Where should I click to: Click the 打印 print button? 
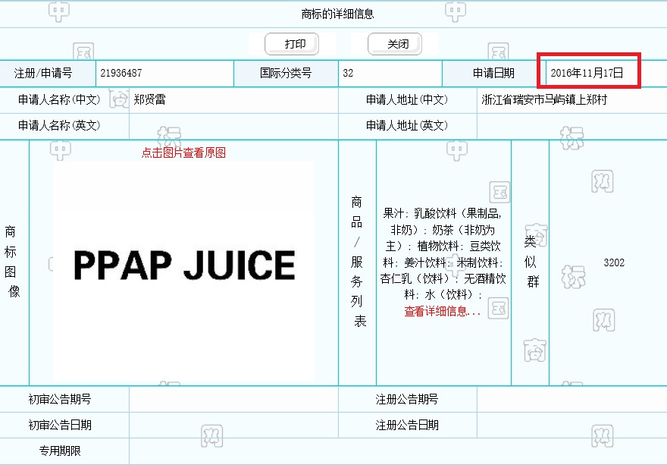[292, 44]
